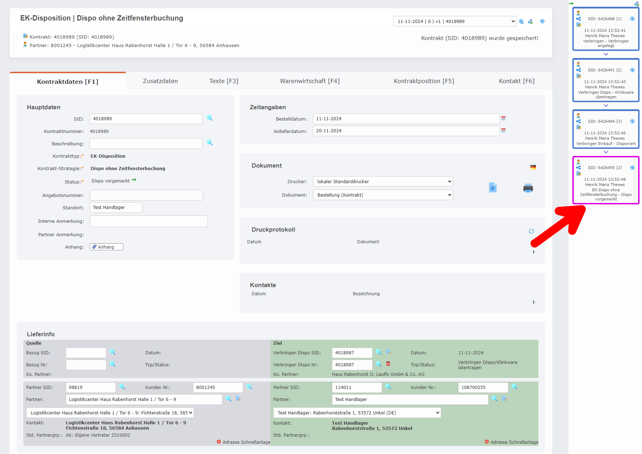642x454 pixels.
Task: Refresh the Druckprotokoll list
Action: [531, 231]
